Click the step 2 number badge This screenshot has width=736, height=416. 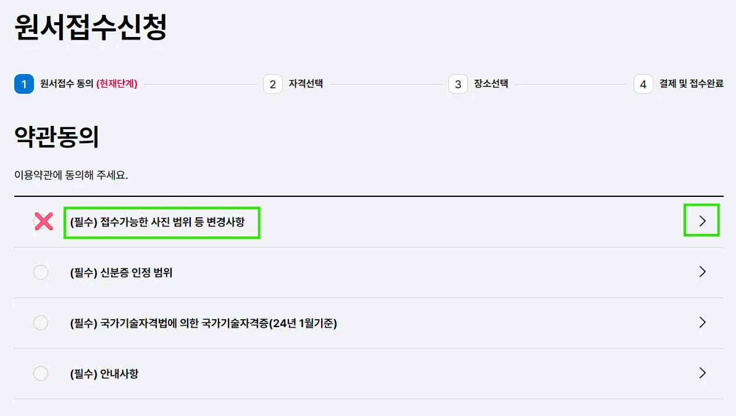tap(273, 85)
